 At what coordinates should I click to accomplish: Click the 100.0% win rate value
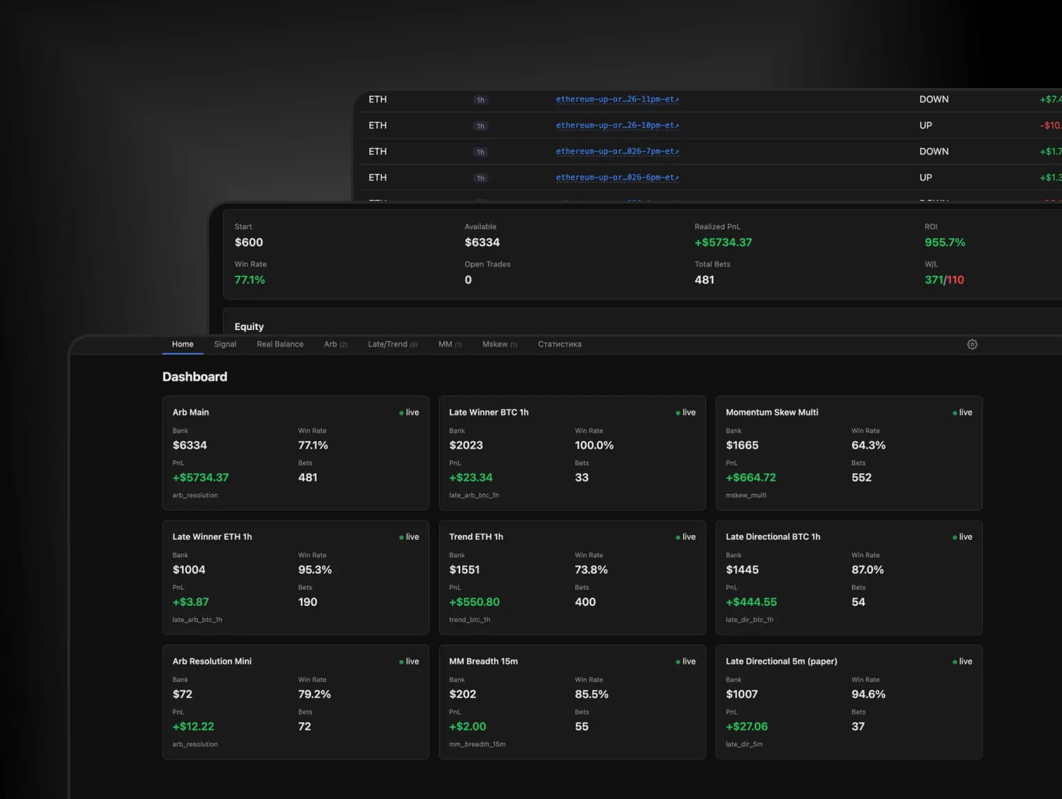click(594, 445)
